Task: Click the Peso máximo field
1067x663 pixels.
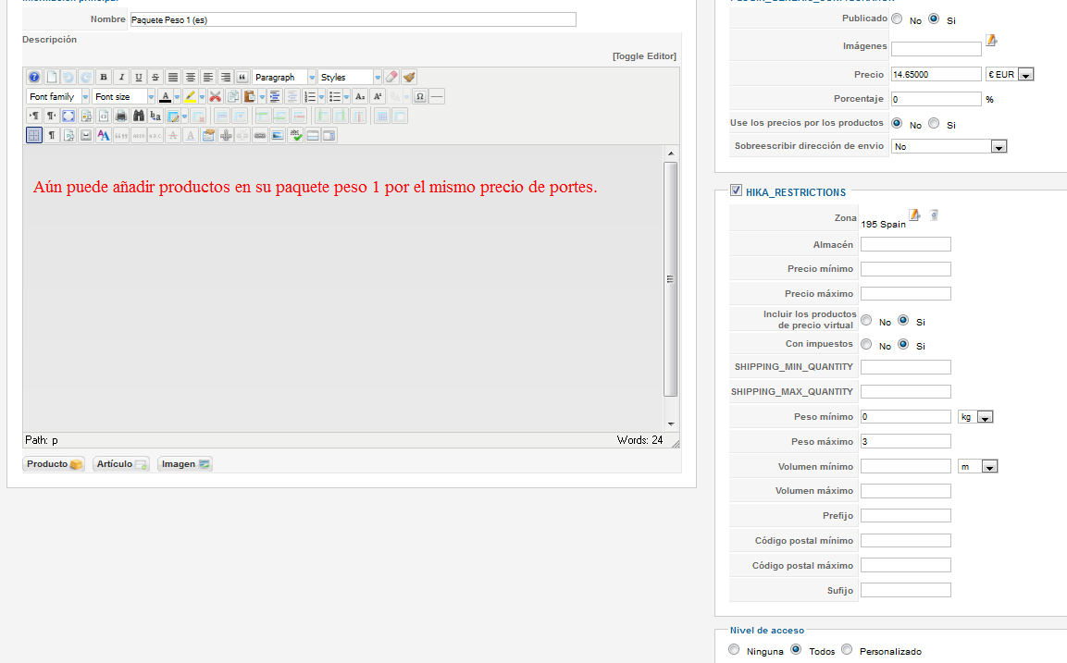Action: click(906, 441)
